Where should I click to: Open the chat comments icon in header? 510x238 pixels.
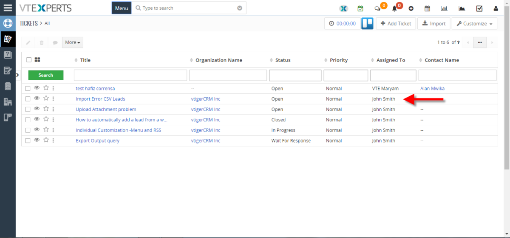coord(377,8)
